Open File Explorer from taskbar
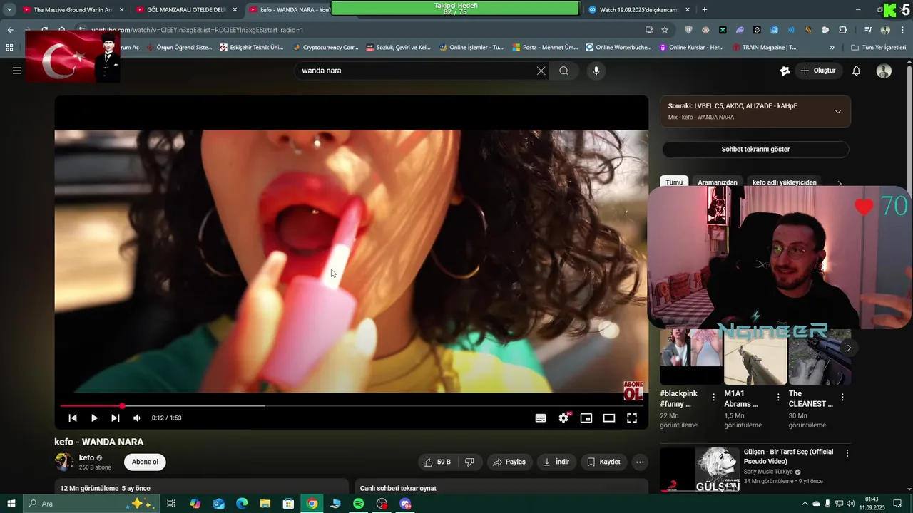The width and height of the screenshot is (913, 513). pos(265,504)
